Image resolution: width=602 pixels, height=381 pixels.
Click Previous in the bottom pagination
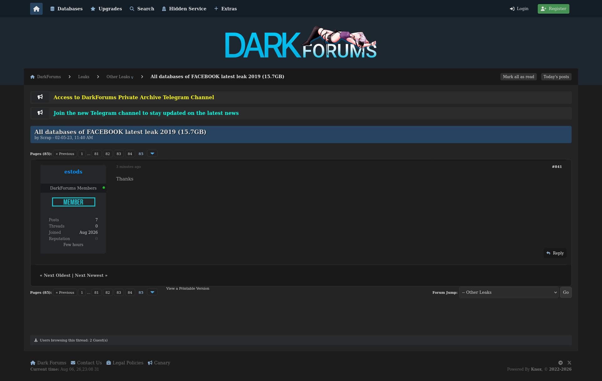click(x=65, y=292)
